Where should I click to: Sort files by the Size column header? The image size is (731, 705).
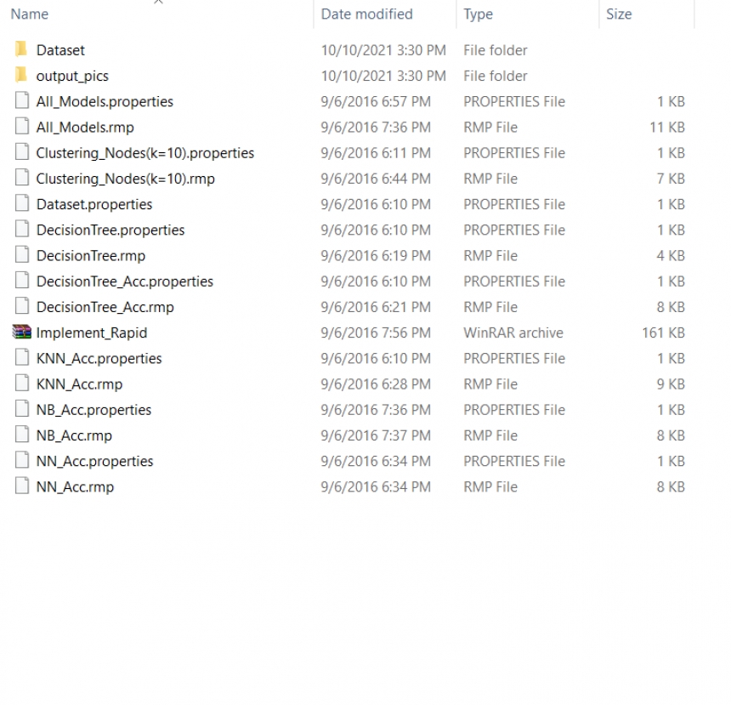[619, 14]
